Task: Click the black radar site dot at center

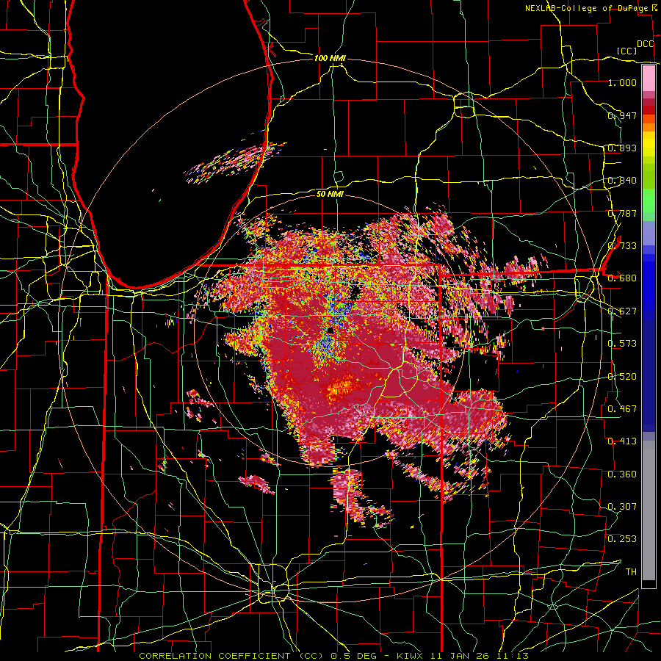Action: pos(330,330)
